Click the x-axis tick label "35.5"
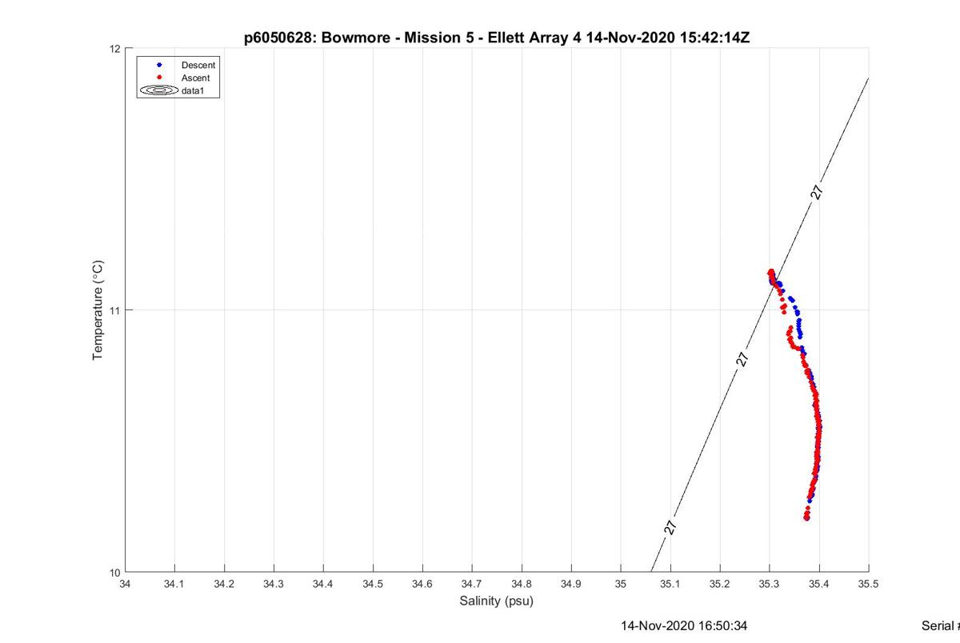960x643 pixels. (868, 585)
